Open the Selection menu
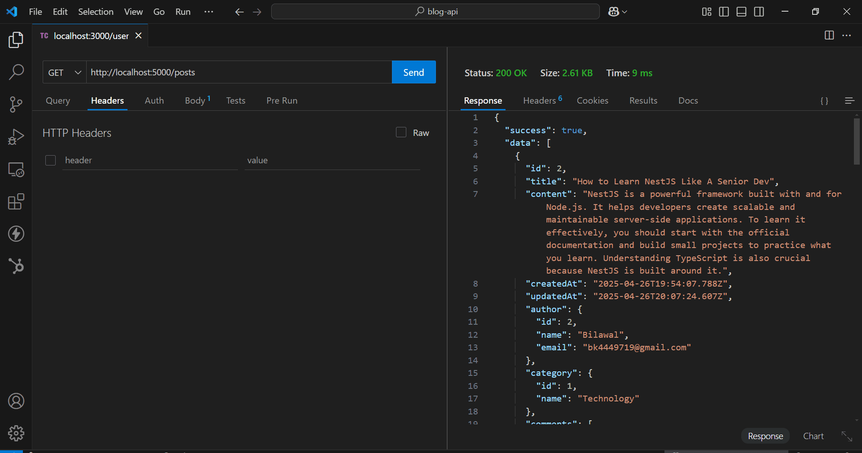This screenshot has width=862, height=453. click(x=96, y=12)
